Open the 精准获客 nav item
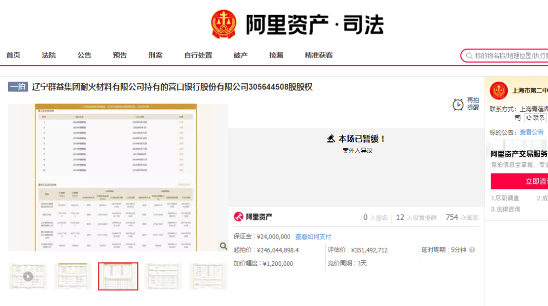548x306 pixels. 319,55
